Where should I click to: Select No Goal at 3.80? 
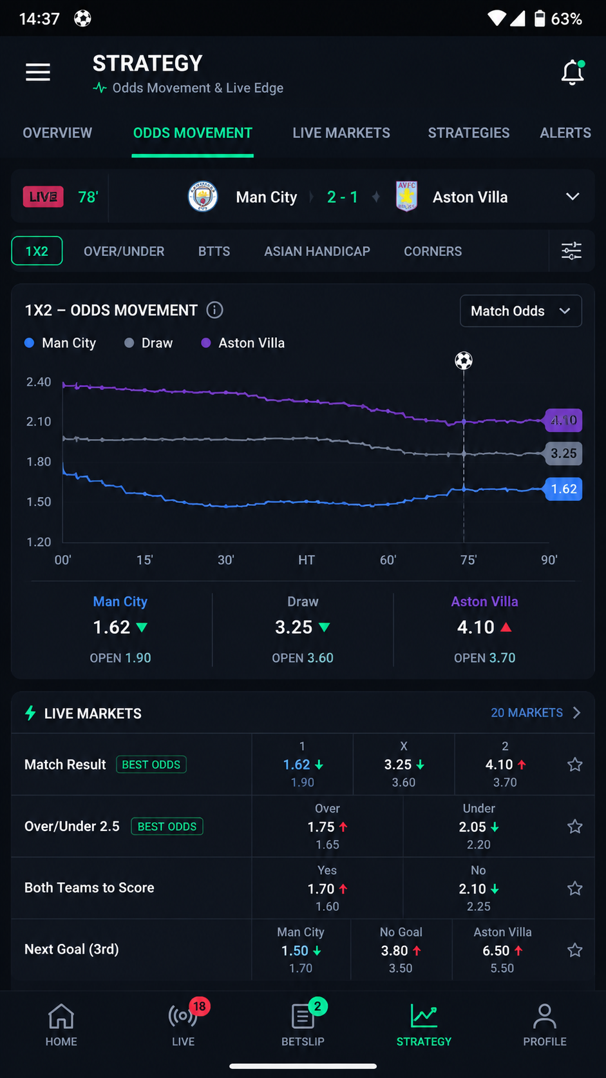click(x=401, y=950)
